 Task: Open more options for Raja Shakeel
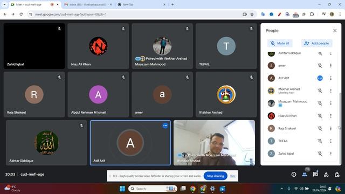330,128
